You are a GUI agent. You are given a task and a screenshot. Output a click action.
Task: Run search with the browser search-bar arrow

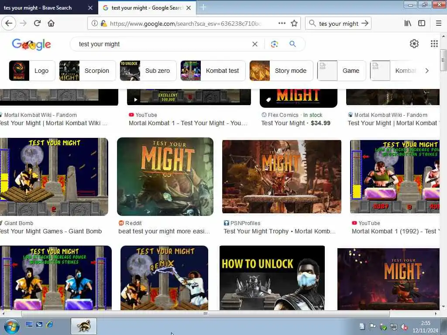364,24
